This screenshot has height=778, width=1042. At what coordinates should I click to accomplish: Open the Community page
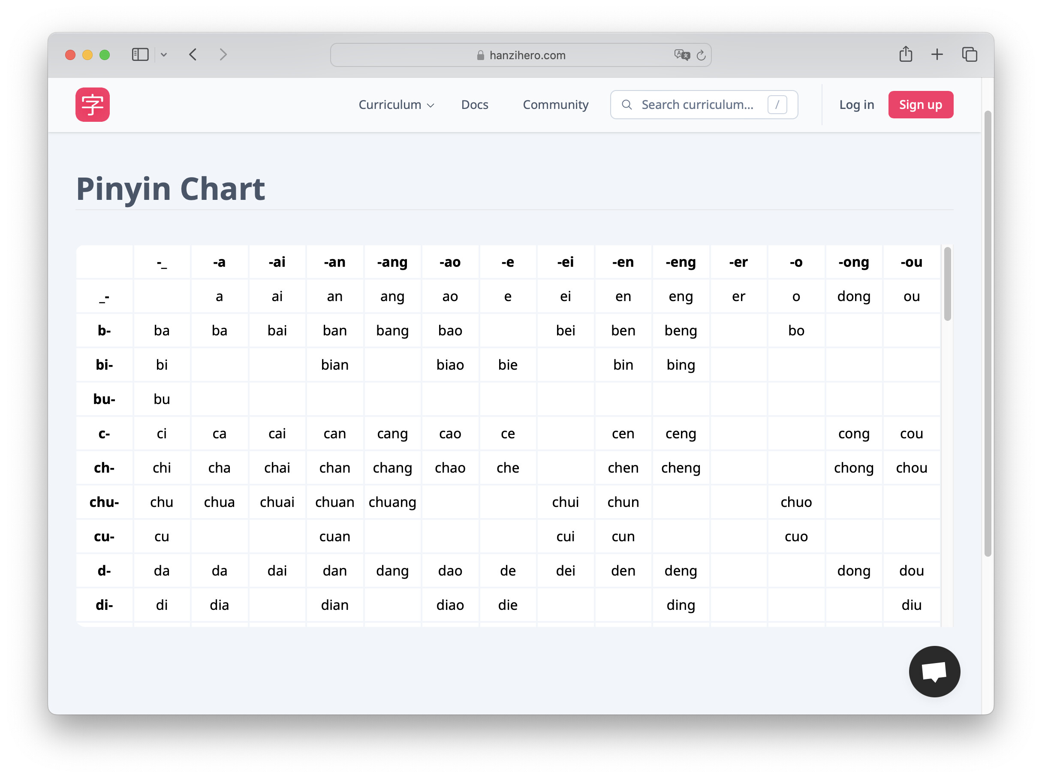pyautogui.click(x=556, y=105)
